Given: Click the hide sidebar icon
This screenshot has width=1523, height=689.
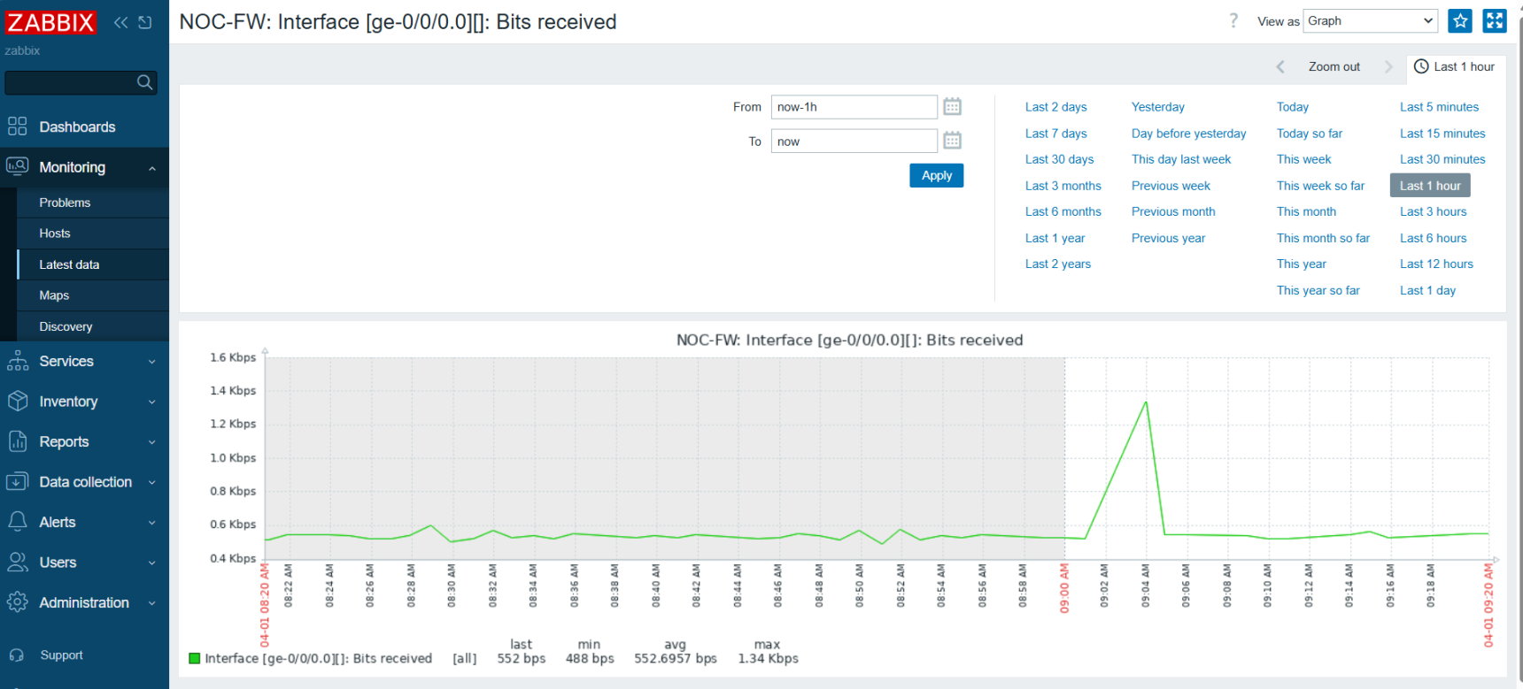Looking at the screenshot, I should [x=145, y=22].
